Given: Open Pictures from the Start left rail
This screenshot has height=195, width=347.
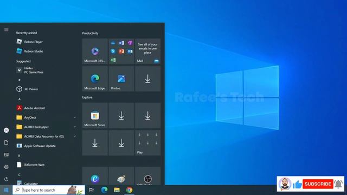Looking at the screenshot, I should point(6,154).
